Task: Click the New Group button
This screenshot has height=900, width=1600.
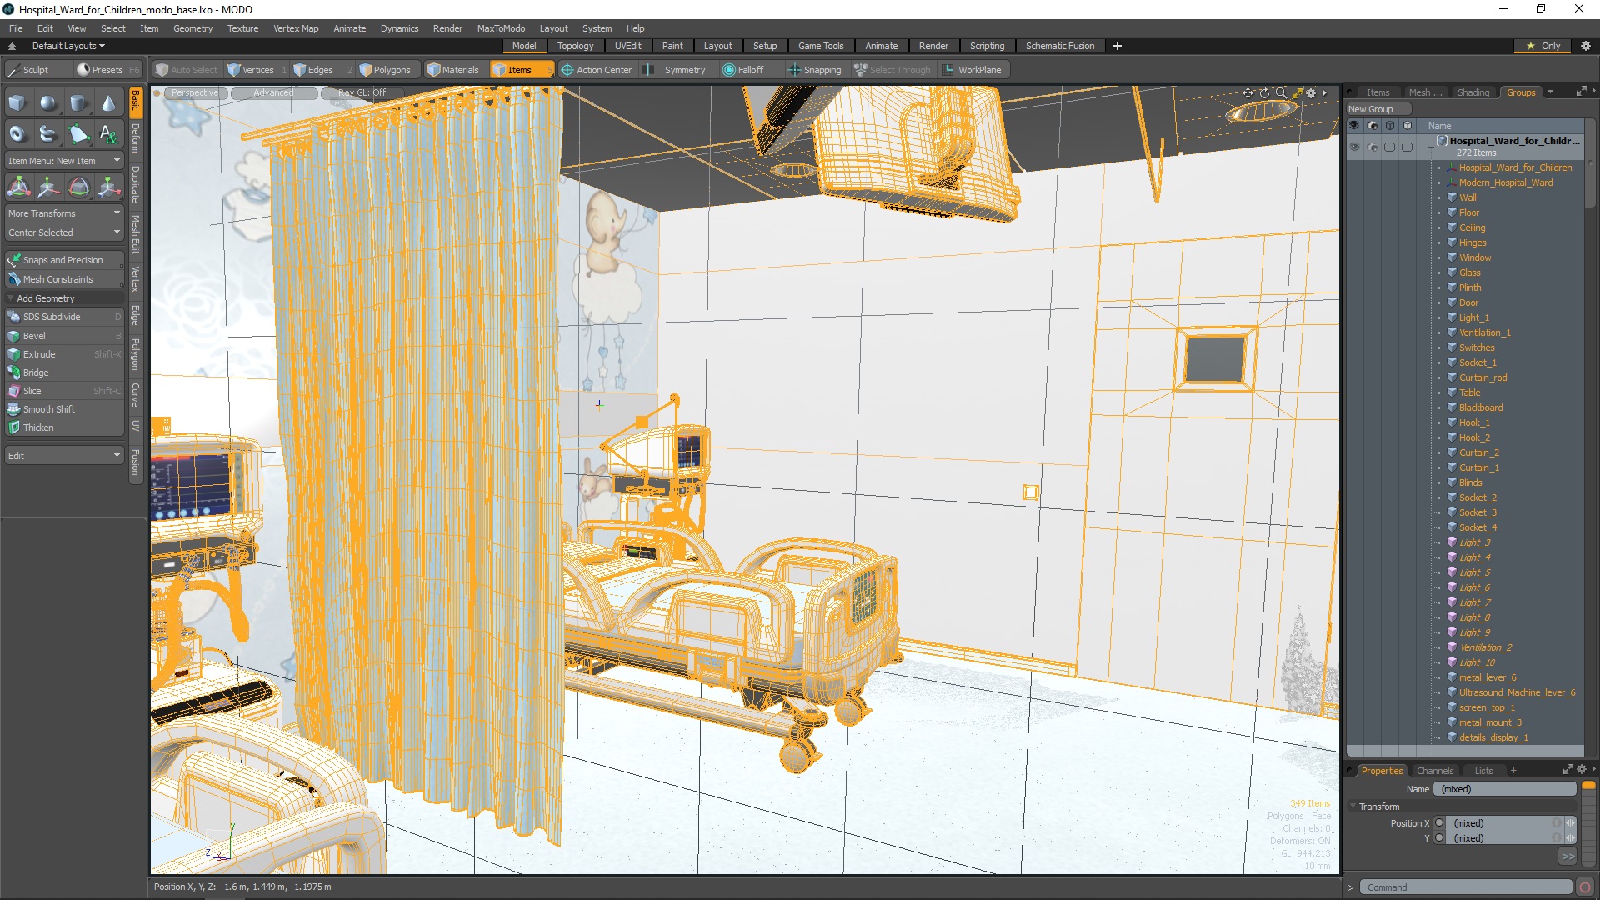Action: 1378,109
